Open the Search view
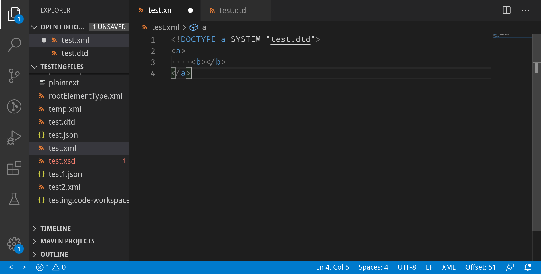Image resolution: width=541 pixels, height=274 pixels. pyautogui.click(x=14, y=45)
